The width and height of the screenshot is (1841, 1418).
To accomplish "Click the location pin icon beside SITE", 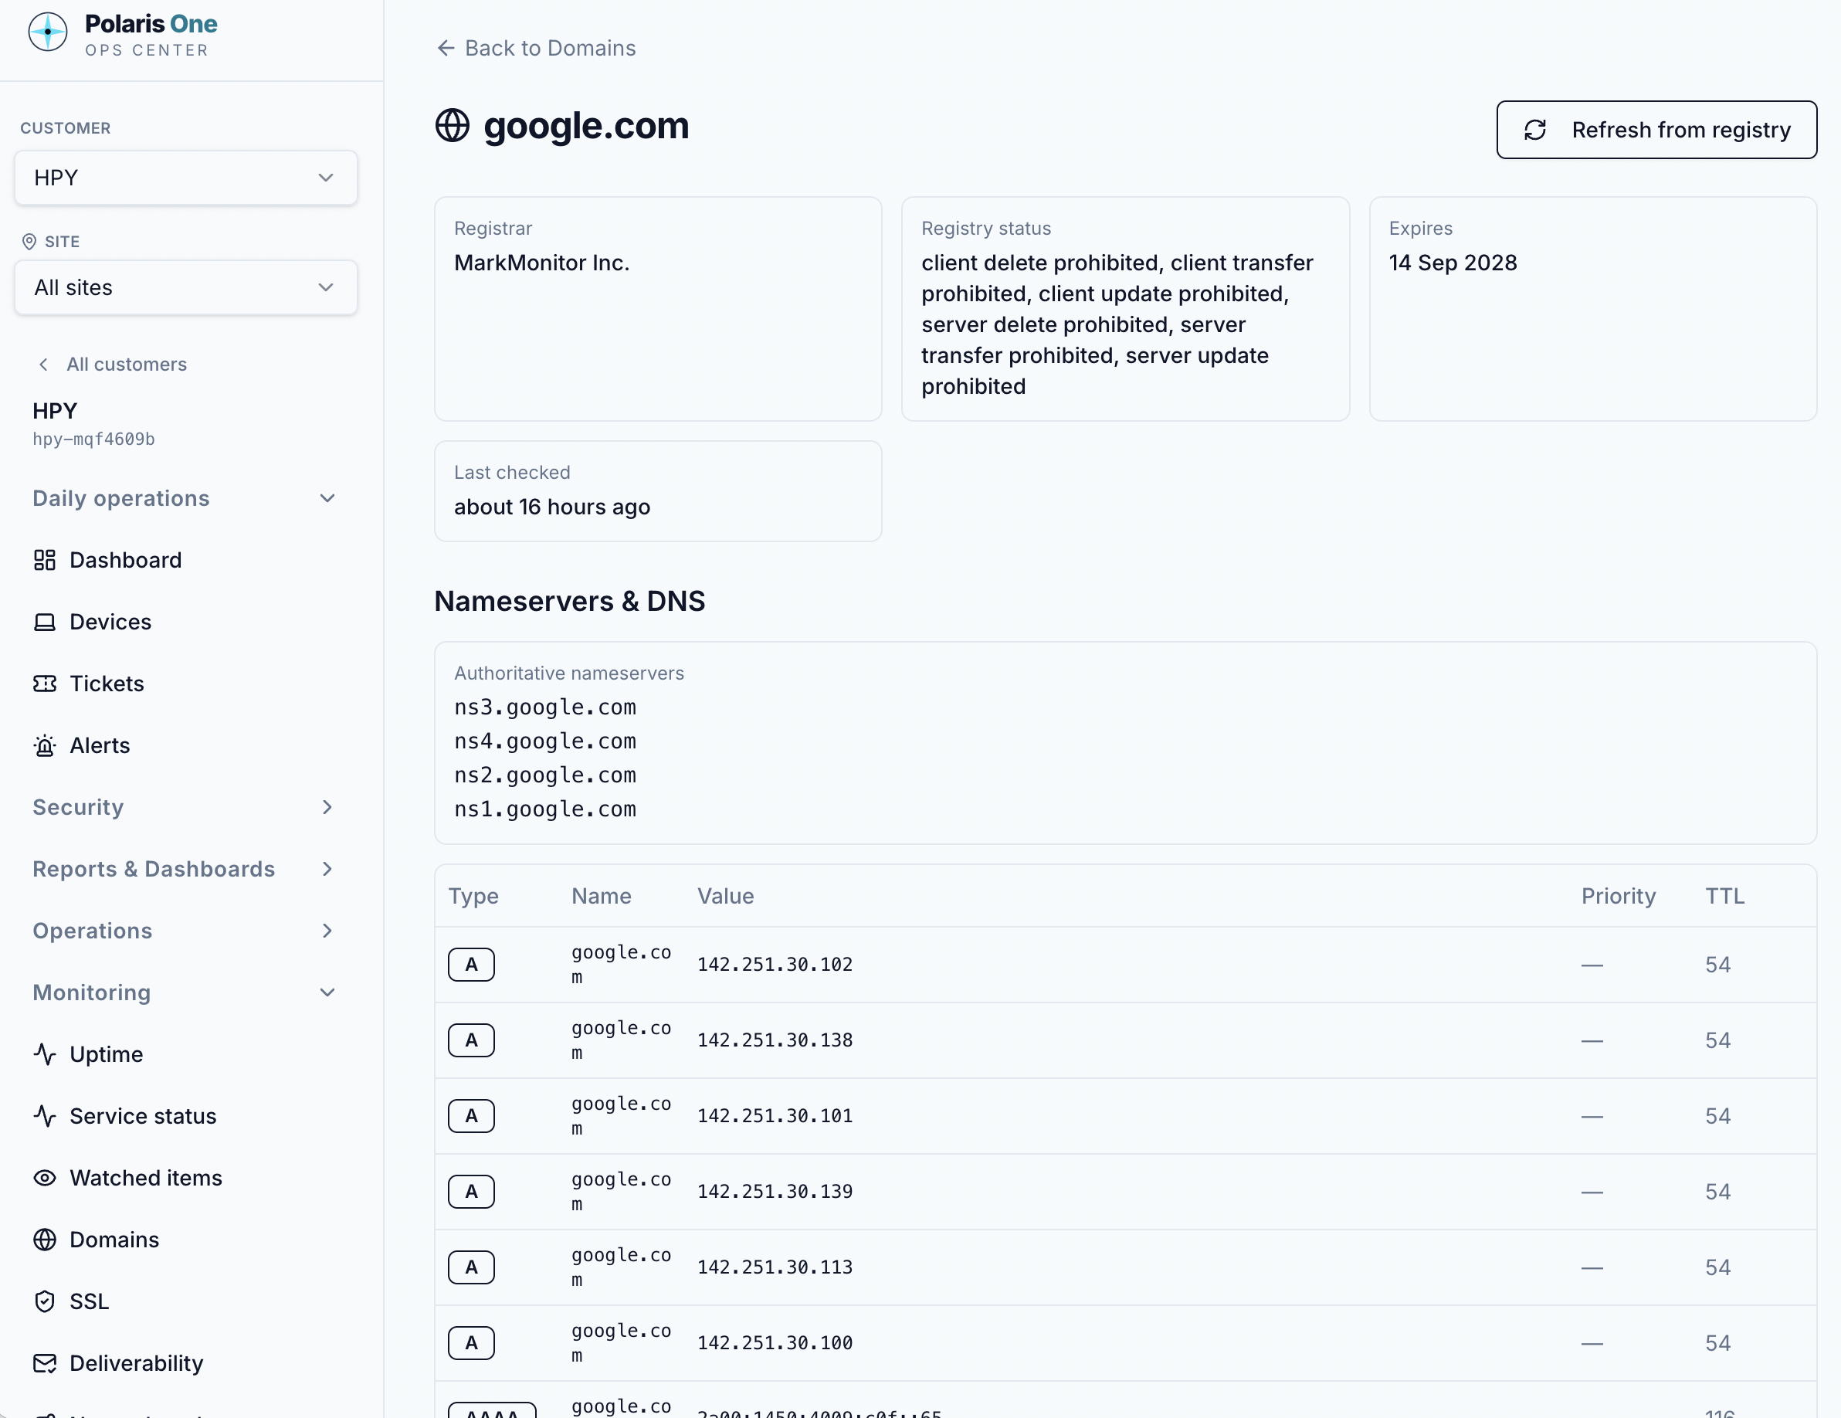I will tap(29, 242).
